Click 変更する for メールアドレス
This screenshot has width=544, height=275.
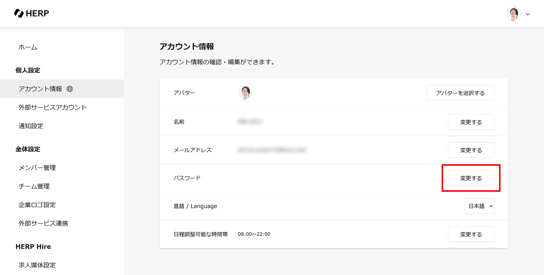[x=471, y=150]
